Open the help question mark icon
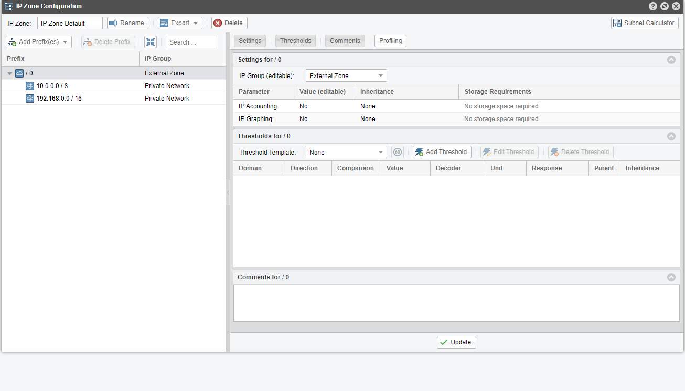The image size is (685, 391). click(x=653, y=6)
